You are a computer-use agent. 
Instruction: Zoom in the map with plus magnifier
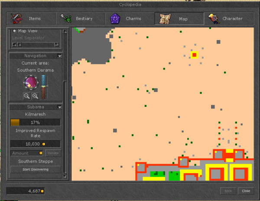click(35, 96)
